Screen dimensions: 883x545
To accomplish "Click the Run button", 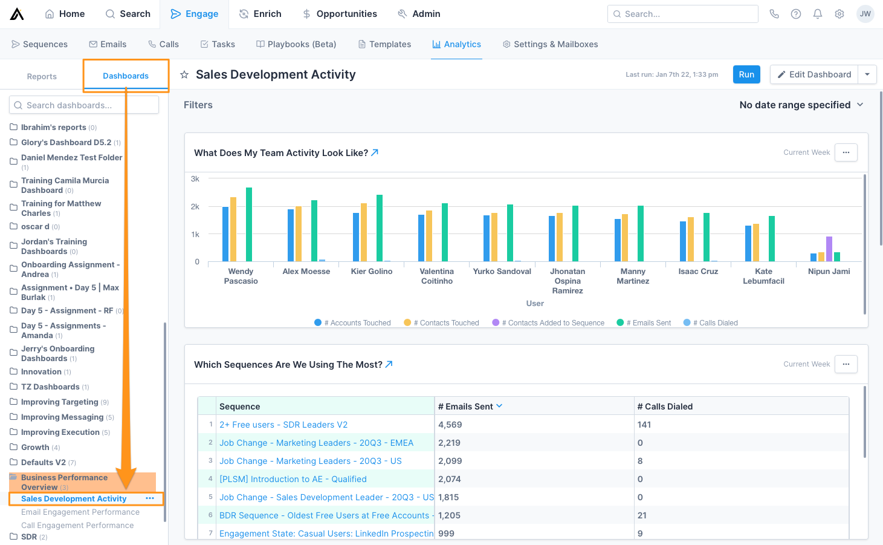I will coord(746,74).
